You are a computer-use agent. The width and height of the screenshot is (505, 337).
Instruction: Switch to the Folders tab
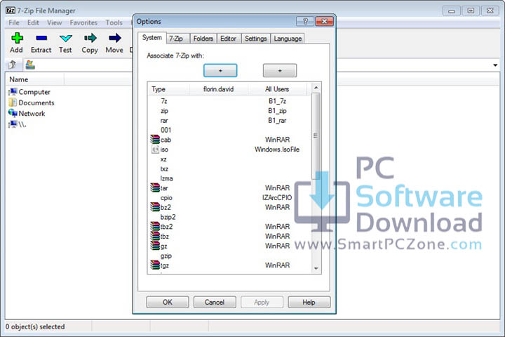[x=203, y=39]
